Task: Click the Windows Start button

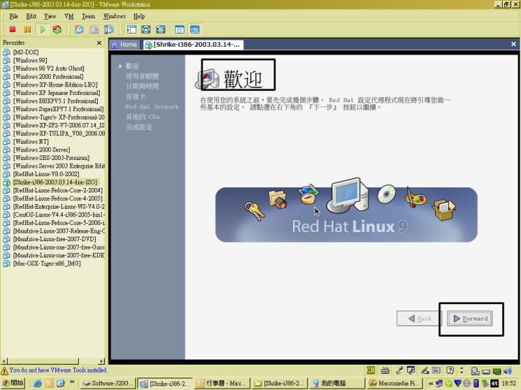Action: tap(12, 383)
